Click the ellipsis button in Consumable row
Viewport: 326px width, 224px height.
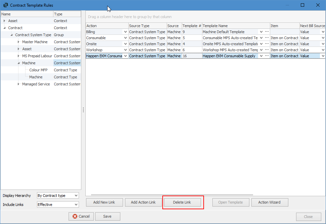[267, 38]
